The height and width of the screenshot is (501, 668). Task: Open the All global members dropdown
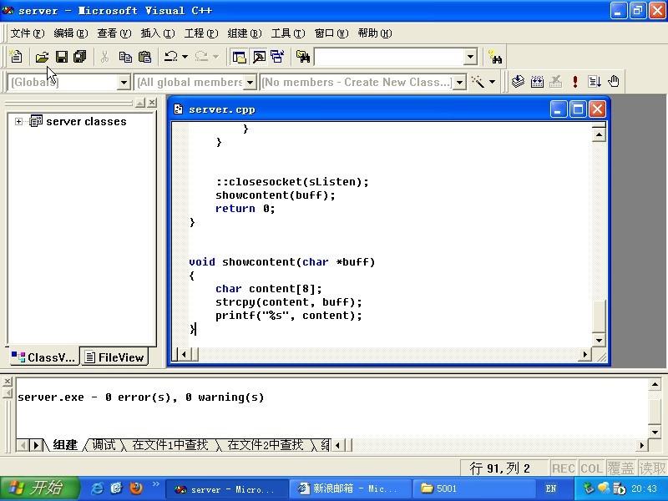250,82
